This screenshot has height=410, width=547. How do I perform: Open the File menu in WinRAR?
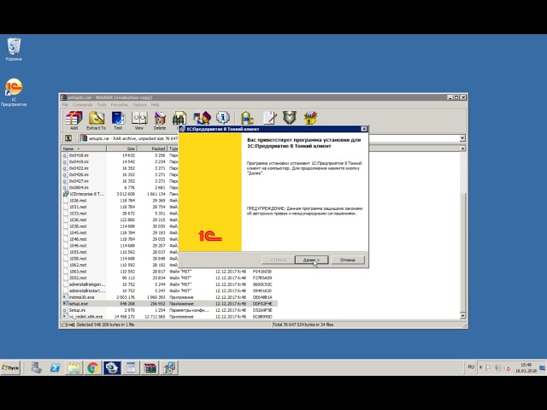pyautogui.click(x=65, y=104)
